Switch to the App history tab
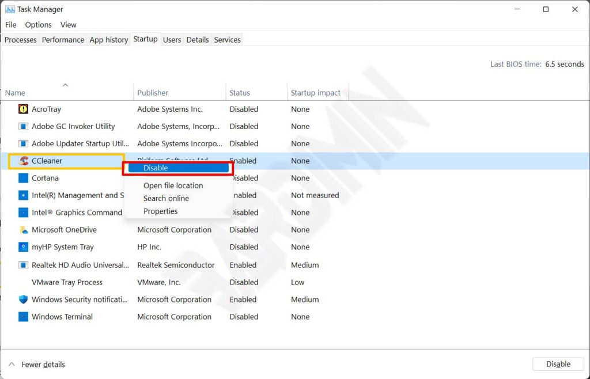The image size is (590, 379). [109, 40]
